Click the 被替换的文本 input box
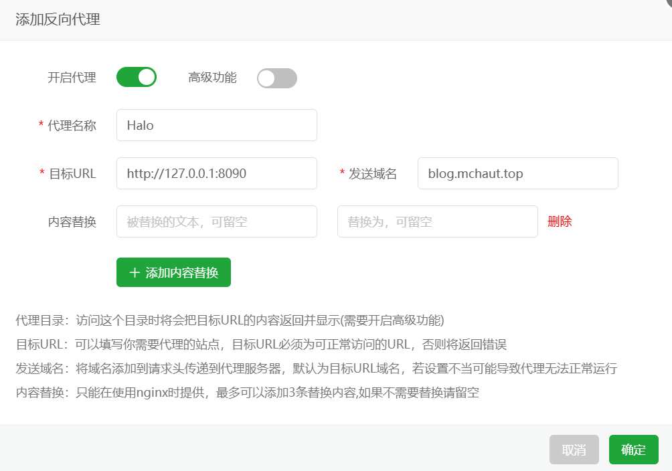Screen dimensions: 672x471 coord(216,221)
